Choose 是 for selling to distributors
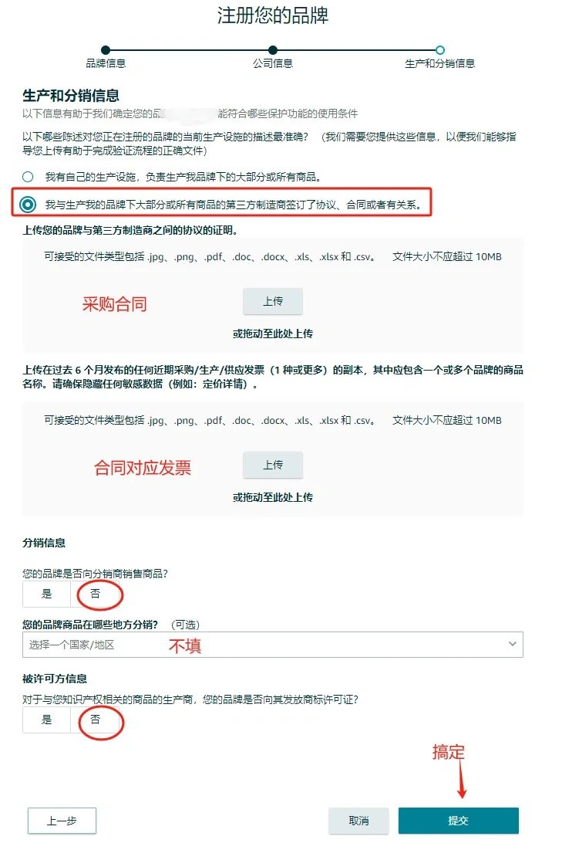The height and width of the screenshot is (850, 562). coord(46,594)
